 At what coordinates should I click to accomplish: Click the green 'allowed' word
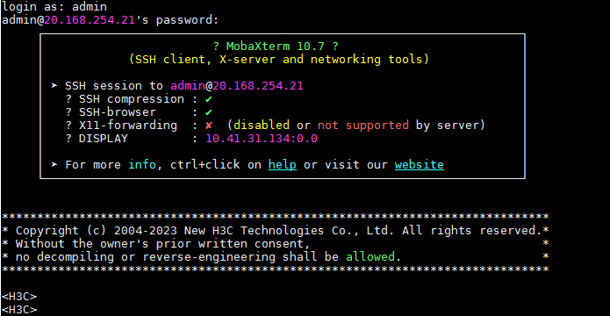click(x=370, y=257)
